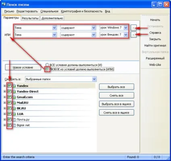Open first condition 'содержит' operator dropdown
Viewport: 171px width, 161px height.
click(94, 28)
